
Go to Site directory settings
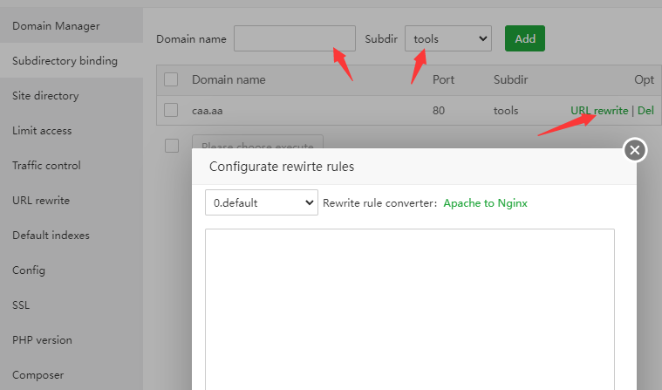coord(45,96)
